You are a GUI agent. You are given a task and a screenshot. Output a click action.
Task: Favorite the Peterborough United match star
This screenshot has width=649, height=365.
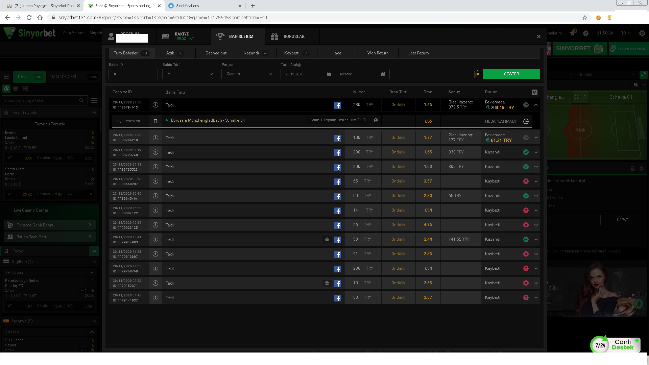pos(93,291)
